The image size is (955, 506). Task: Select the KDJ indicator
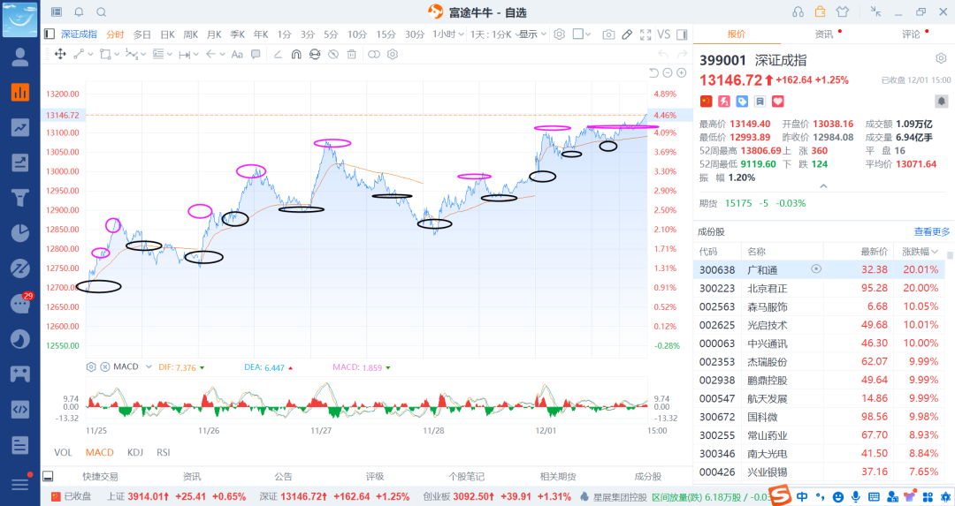click(x=135, y=452)
